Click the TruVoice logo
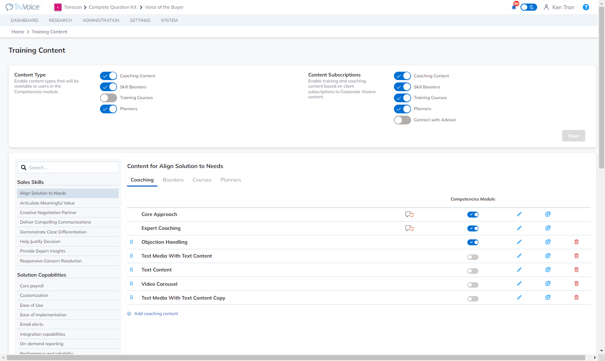 (23, 7)
